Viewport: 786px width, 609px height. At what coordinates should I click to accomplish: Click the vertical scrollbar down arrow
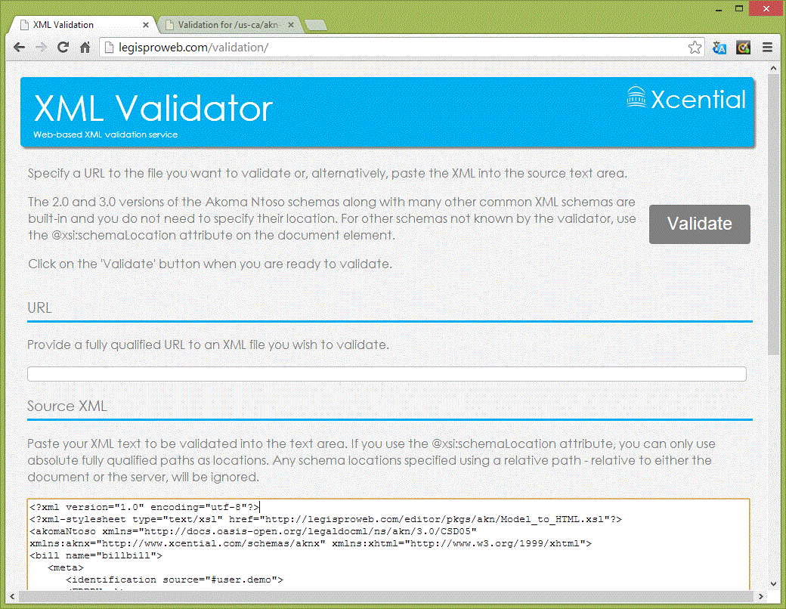[x=773, y=583]
